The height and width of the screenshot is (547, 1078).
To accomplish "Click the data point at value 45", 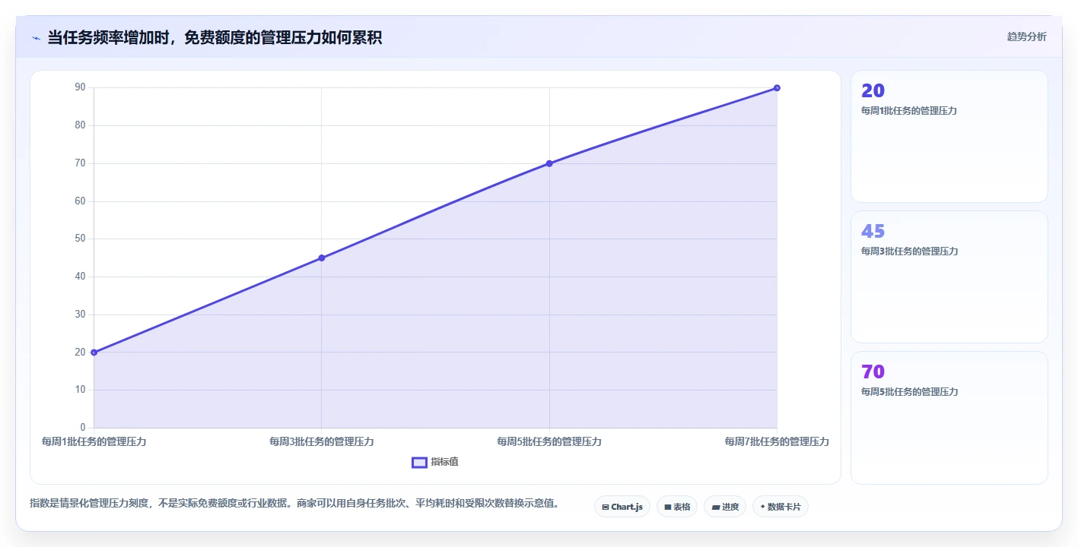I will (x=321, y=258).
